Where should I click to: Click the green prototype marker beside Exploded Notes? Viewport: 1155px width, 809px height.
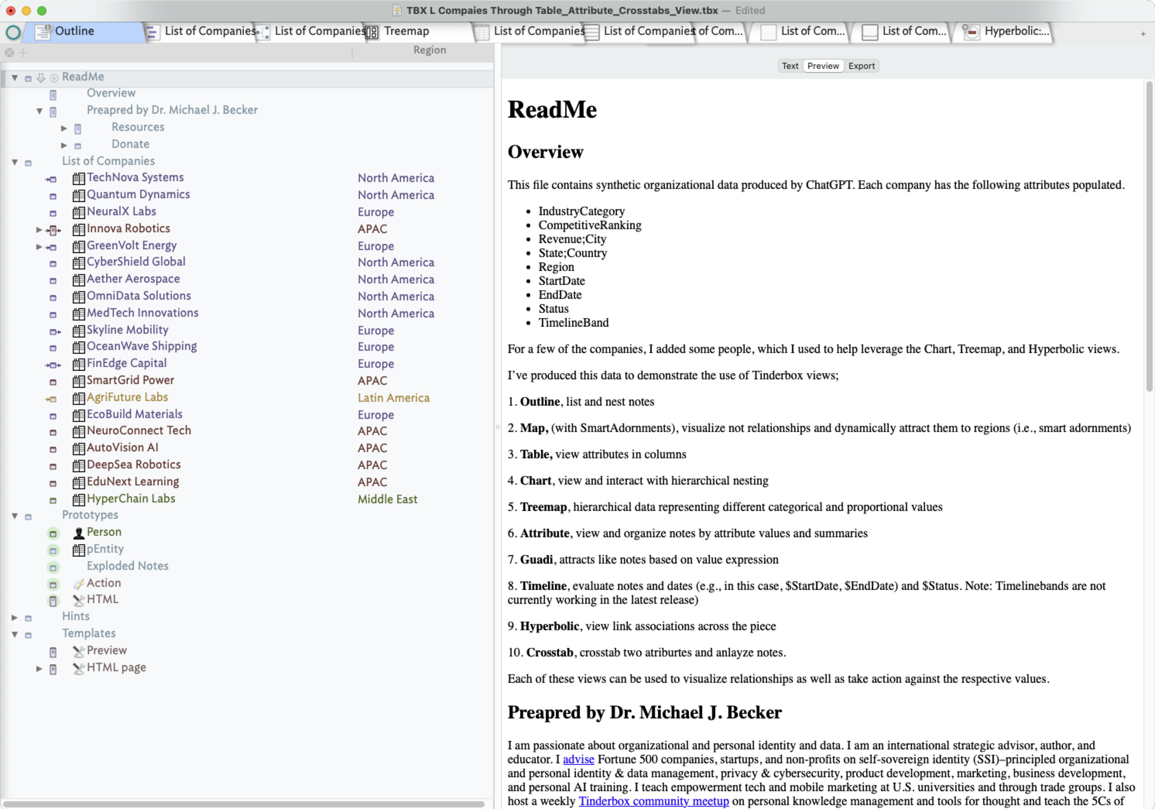(x=53, y=567)
